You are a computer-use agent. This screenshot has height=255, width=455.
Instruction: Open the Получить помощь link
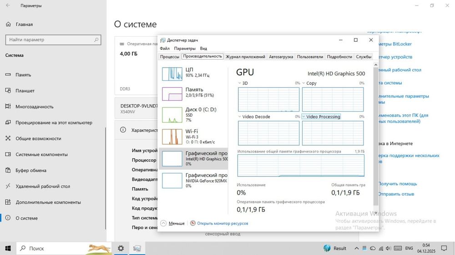[x=398, y=184]
